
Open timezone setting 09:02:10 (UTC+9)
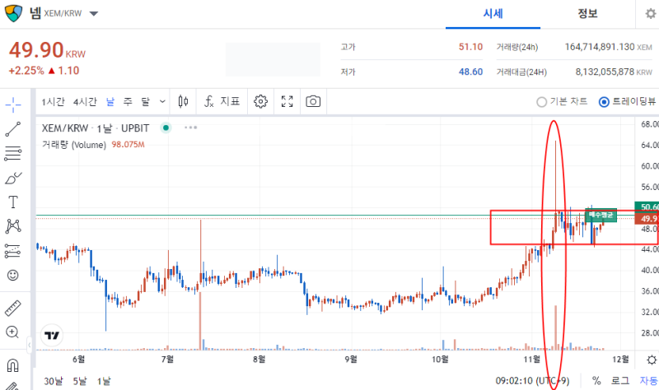click(x=532, y=381)
